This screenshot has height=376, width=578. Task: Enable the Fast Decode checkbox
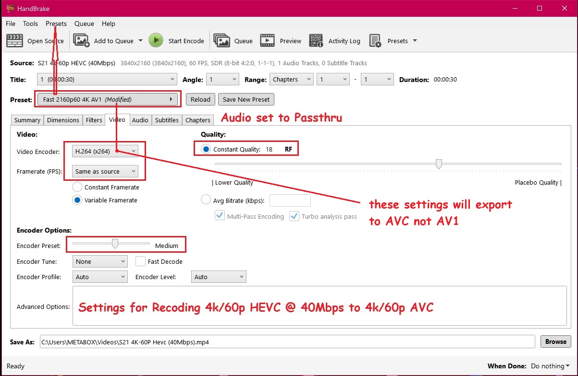pos(140,261)
